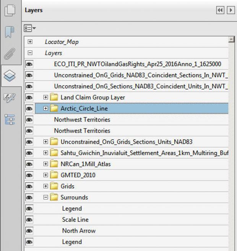Select the GMTED_2010 layer name
This screenshot has width=237, height=251.
pos(78,175)
